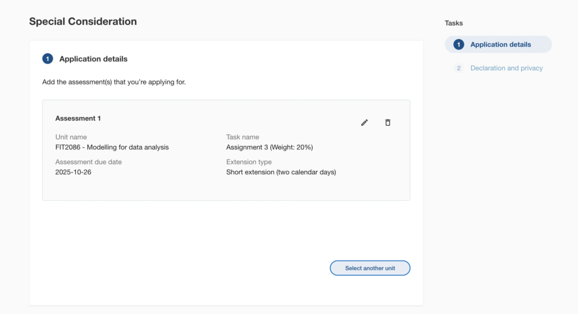This screenshot has height=314, width=578.
Task: Click the Extension type field label
Action: 249,162
